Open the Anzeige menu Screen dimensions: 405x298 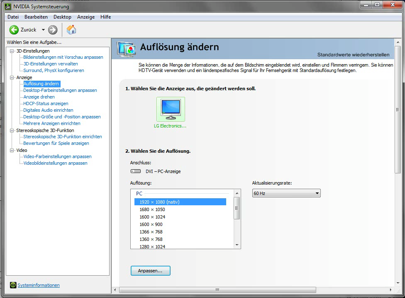point(86,17)
